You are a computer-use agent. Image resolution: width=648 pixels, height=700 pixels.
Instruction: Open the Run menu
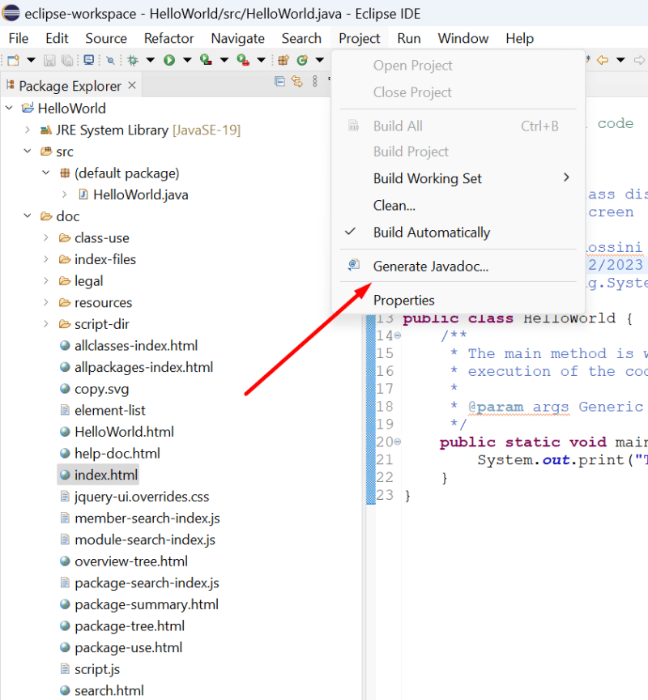coord(409,38)
